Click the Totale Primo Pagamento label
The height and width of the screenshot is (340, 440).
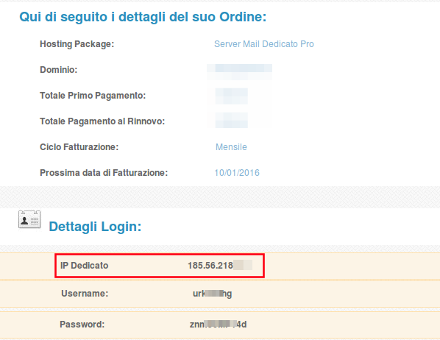pos(93,96)
